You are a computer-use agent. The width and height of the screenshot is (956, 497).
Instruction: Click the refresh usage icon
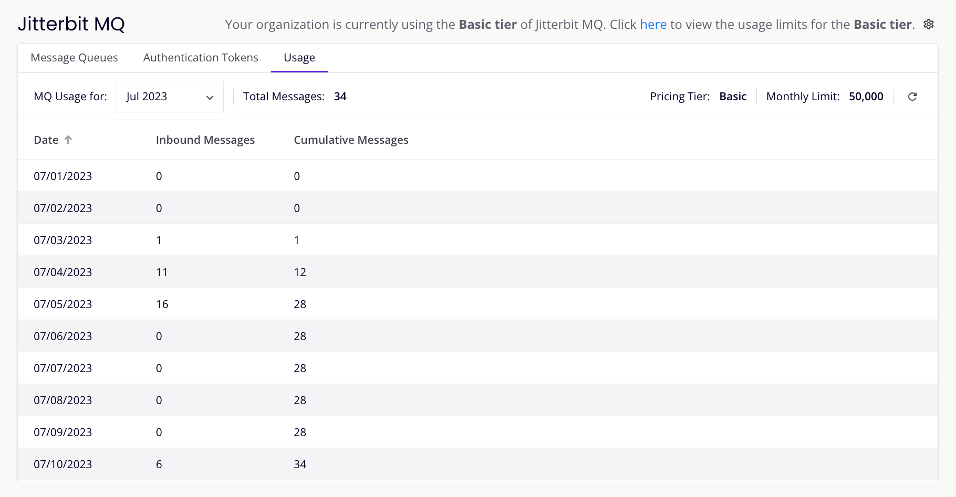(x=912, y=97)
